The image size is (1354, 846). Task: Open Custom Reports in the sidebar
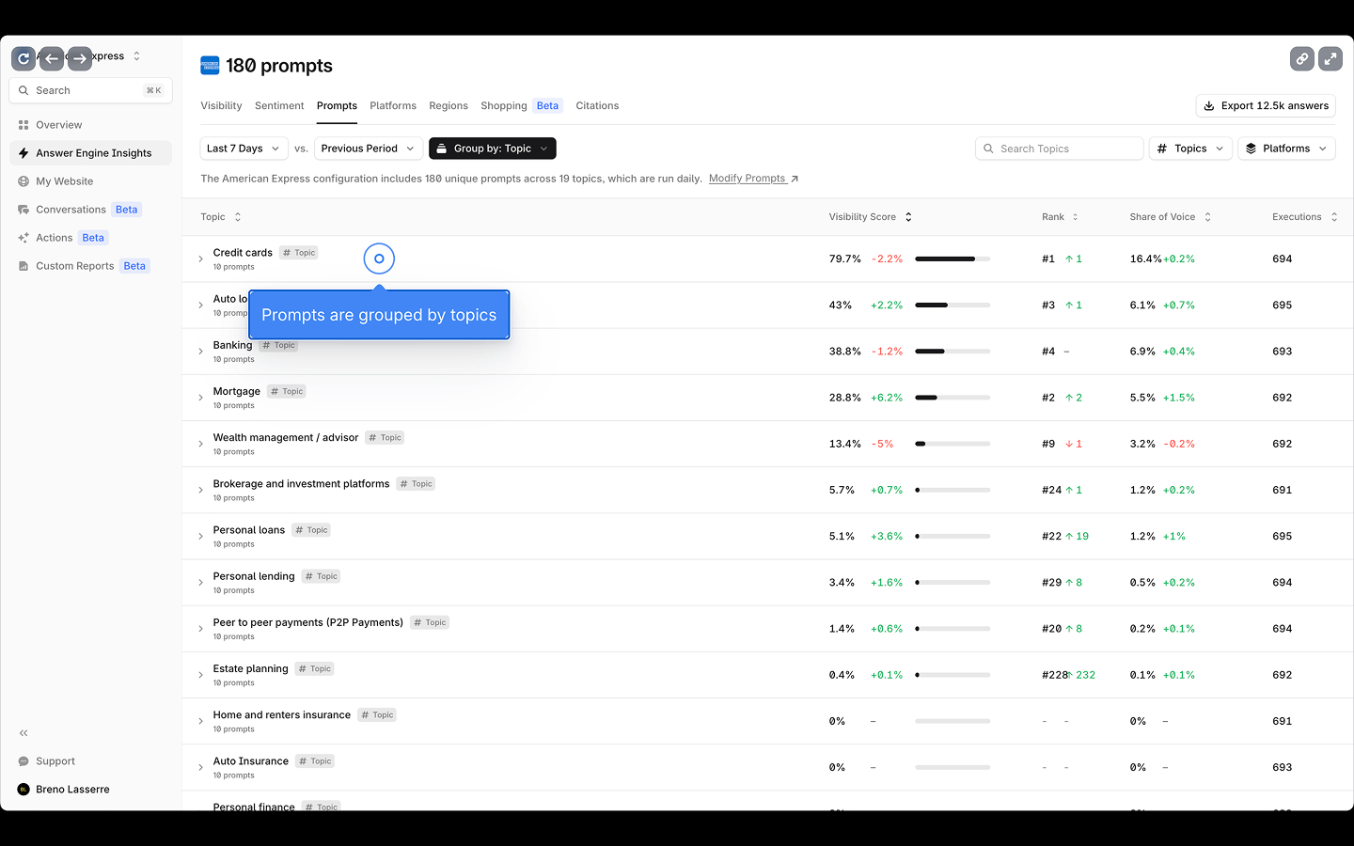pos(90,266)
